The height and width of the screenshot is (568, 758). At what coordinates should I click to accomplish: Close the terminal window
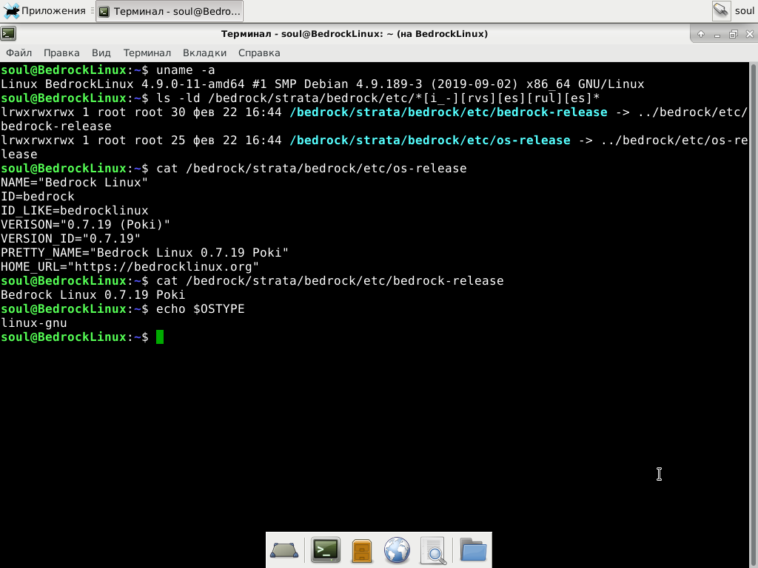tap(749, 34)
